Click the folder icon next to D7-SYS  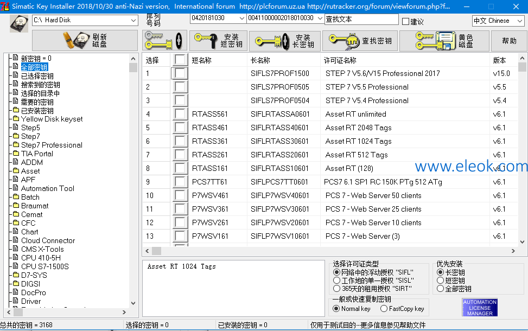tap(16, 275)
